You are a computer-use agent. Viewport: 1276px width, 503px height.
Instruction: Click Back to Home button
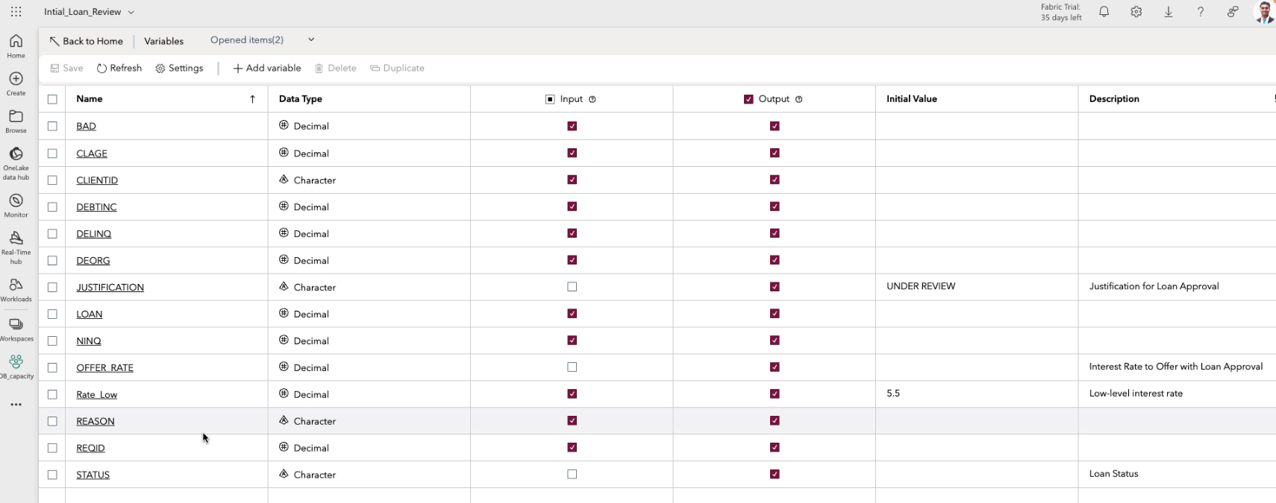(x=86, y=41)
